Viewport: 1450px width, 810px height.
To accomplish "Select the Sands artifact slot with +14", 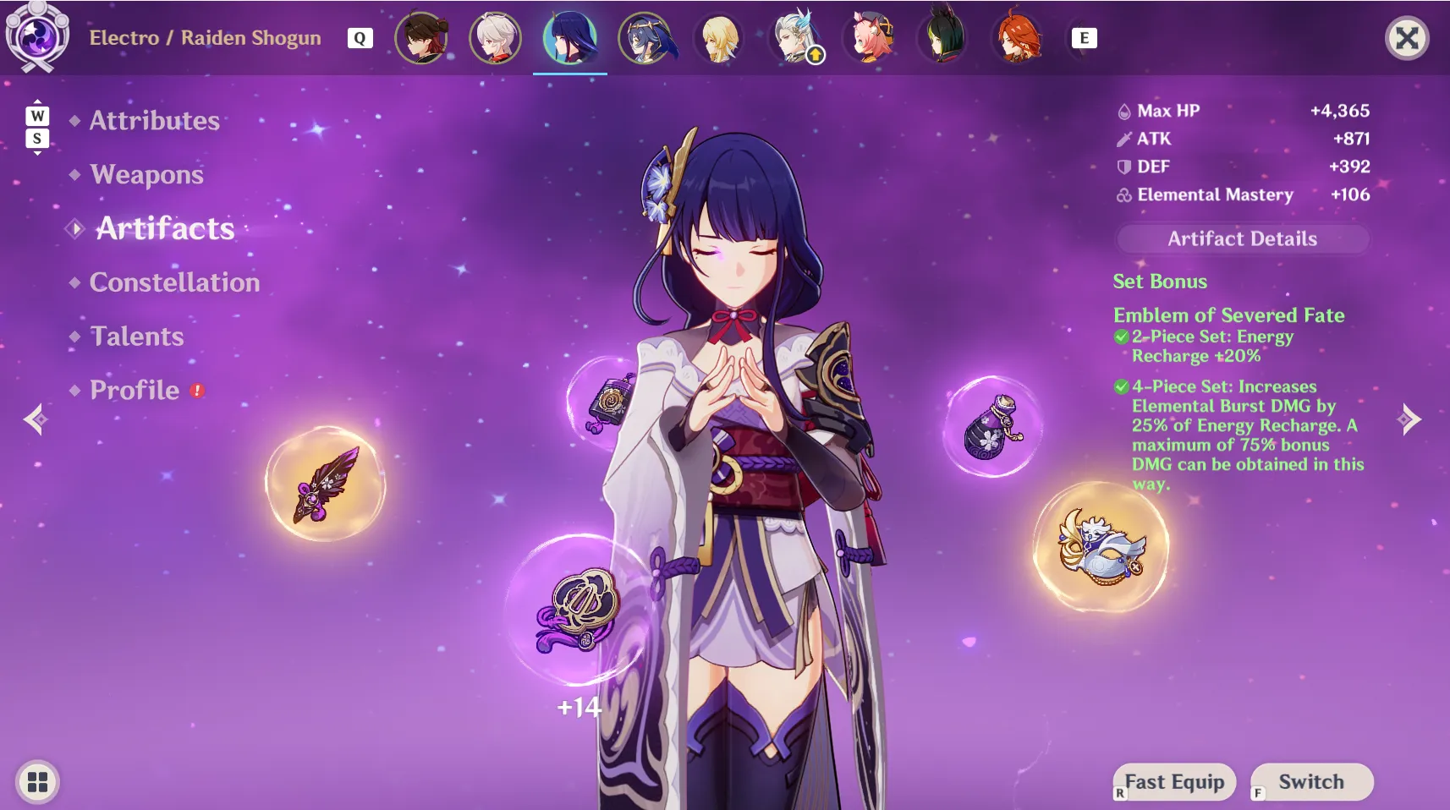I will pyautogui.click(x=578, y=610).
